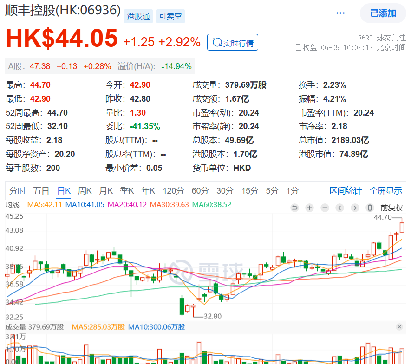Select the 季K chart tab
The height and width of the screenshot is (364, 411).
[x=127, y=191]
